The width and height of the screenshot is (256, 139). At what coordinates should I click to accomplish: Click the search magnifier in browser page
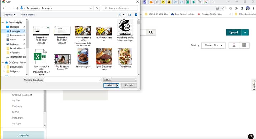click(151, 32)
